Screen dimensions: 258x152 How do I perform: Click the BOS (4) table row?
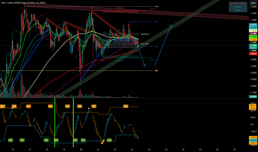[238, 7]
